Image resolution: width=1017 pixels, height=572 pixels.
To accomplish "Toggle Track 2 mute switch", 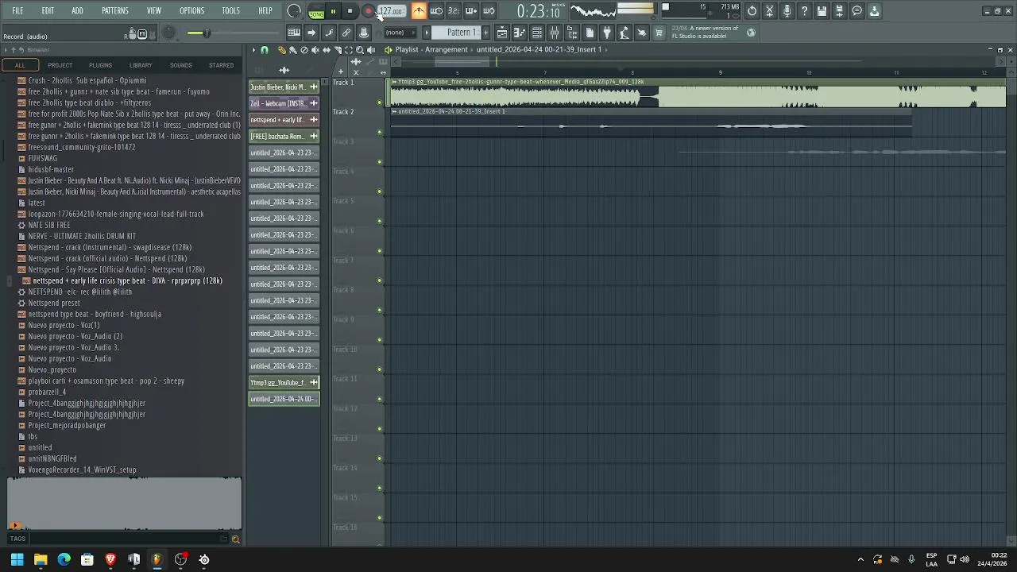I will click(380, 132).
